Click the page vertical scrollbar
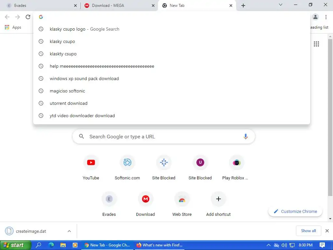Image resolution: width=333 pixels, height=250 pixels. (330, 117)
